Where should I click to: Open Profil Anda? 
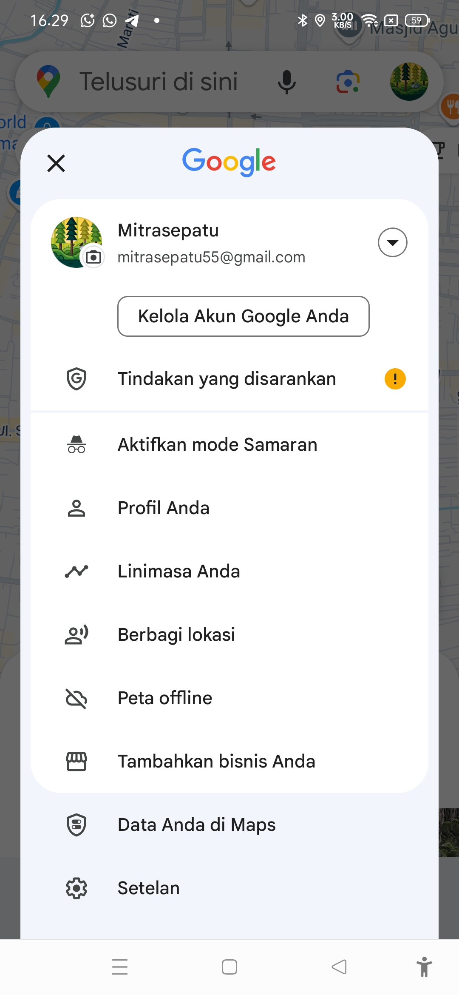[x=229, y=508]
